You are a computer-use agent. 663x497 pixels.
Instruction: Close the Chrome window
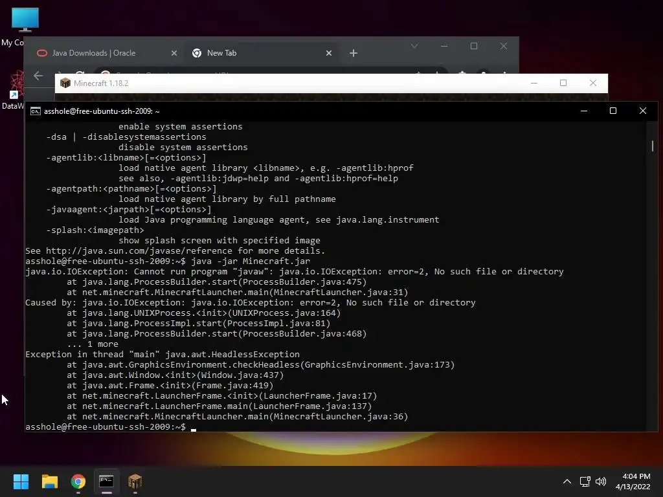[x=503, y=46]
